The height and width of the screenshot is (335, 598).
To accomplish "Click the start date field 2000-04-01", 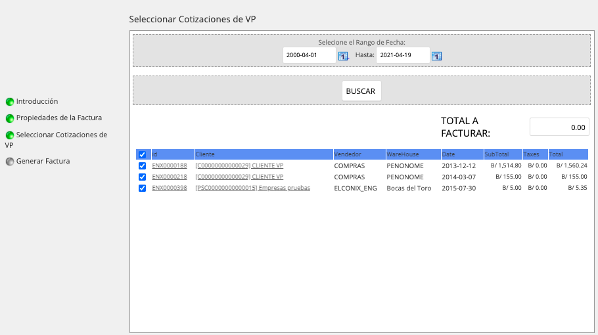I will coord(310,55).
